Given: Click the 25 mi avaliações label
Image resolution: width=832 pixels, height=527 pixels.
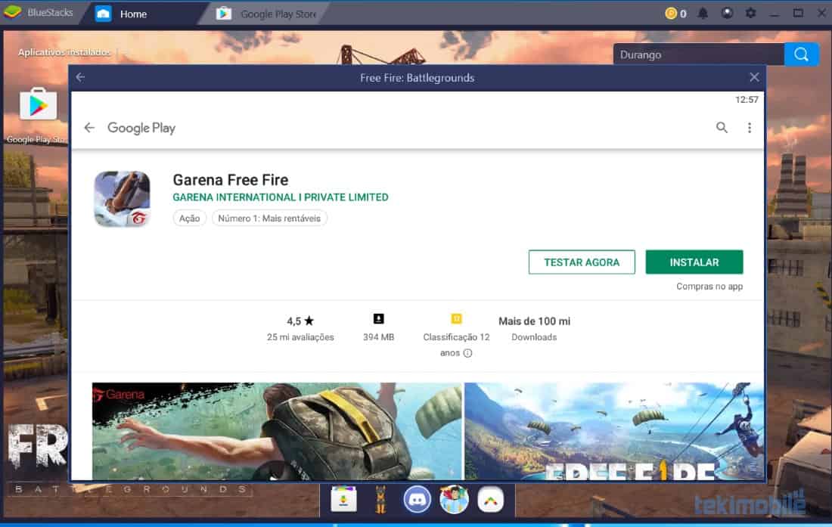Looking at the screenshot, I should point(300,337).
